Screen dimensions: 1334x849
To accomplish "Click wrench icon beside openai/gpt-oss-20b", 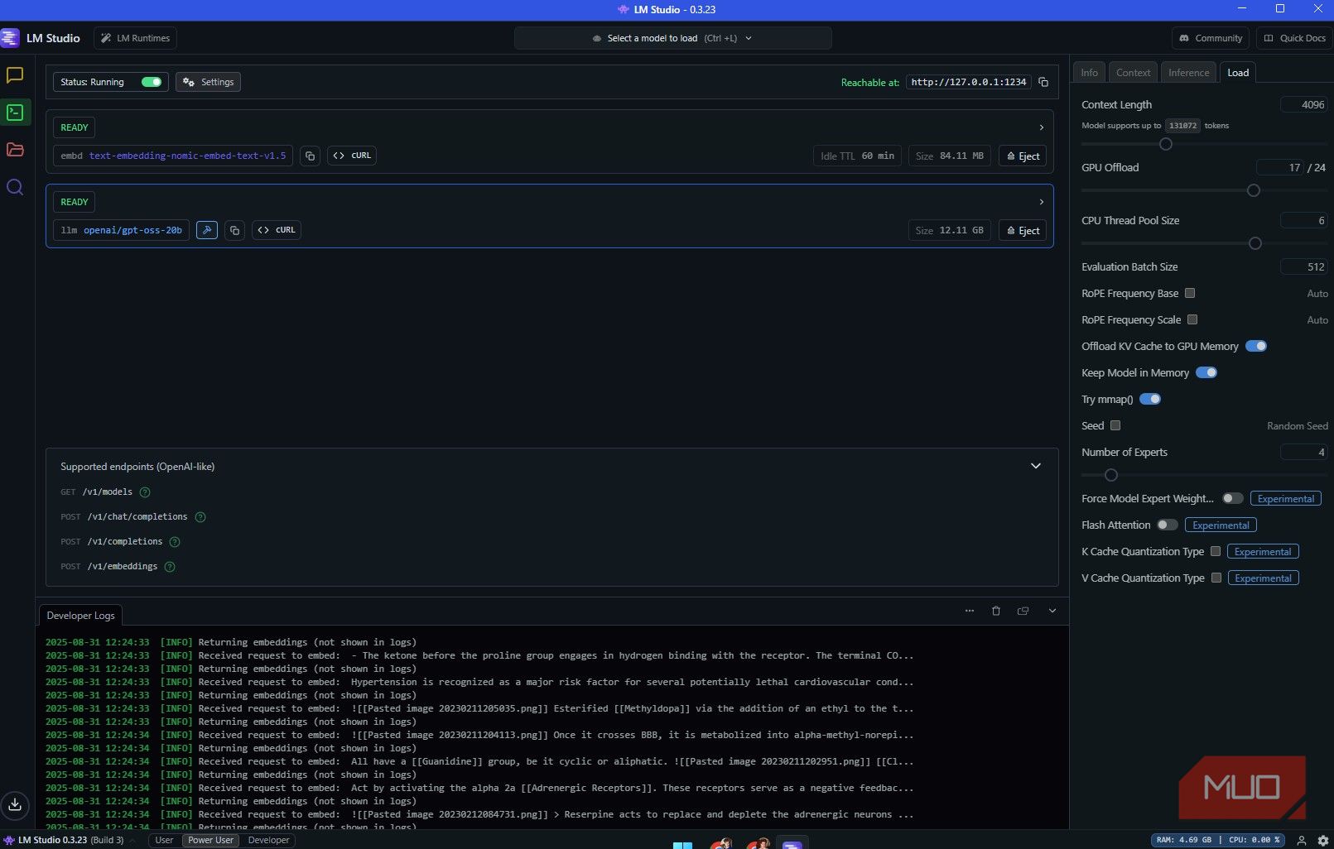I will click(x=207, y=230).
